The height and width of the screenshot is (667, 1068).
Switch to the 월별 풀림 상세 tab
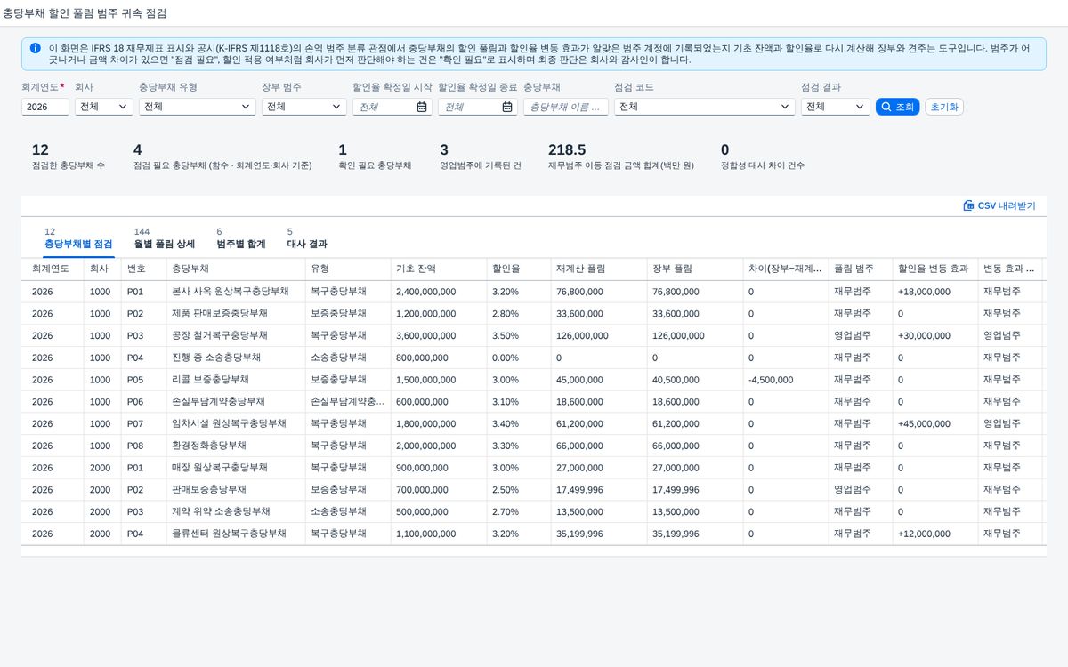[164, 244]
